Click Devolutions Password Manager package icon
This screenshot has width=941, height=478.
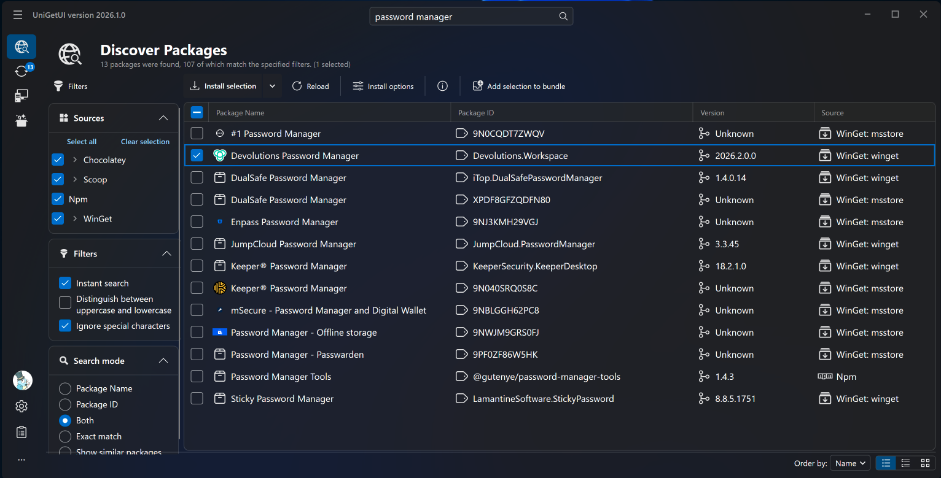(220, 156)
